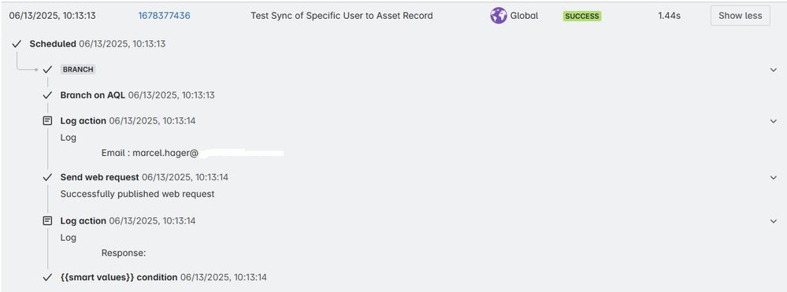The width and height of the screenshot is (787, 292).
Task: Click the Branch on AQL step title
Action: [93, 95]
